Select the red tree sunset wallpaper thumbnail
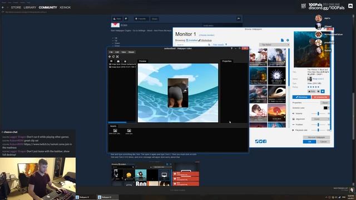 pos(277,113)
